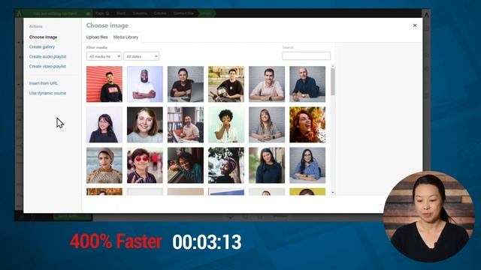
Task: Choose Insert from URL option
Action: tap(44, 83)
